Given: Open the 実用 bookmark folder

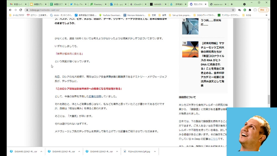Looking at the screenshot, I should (162, 15).
